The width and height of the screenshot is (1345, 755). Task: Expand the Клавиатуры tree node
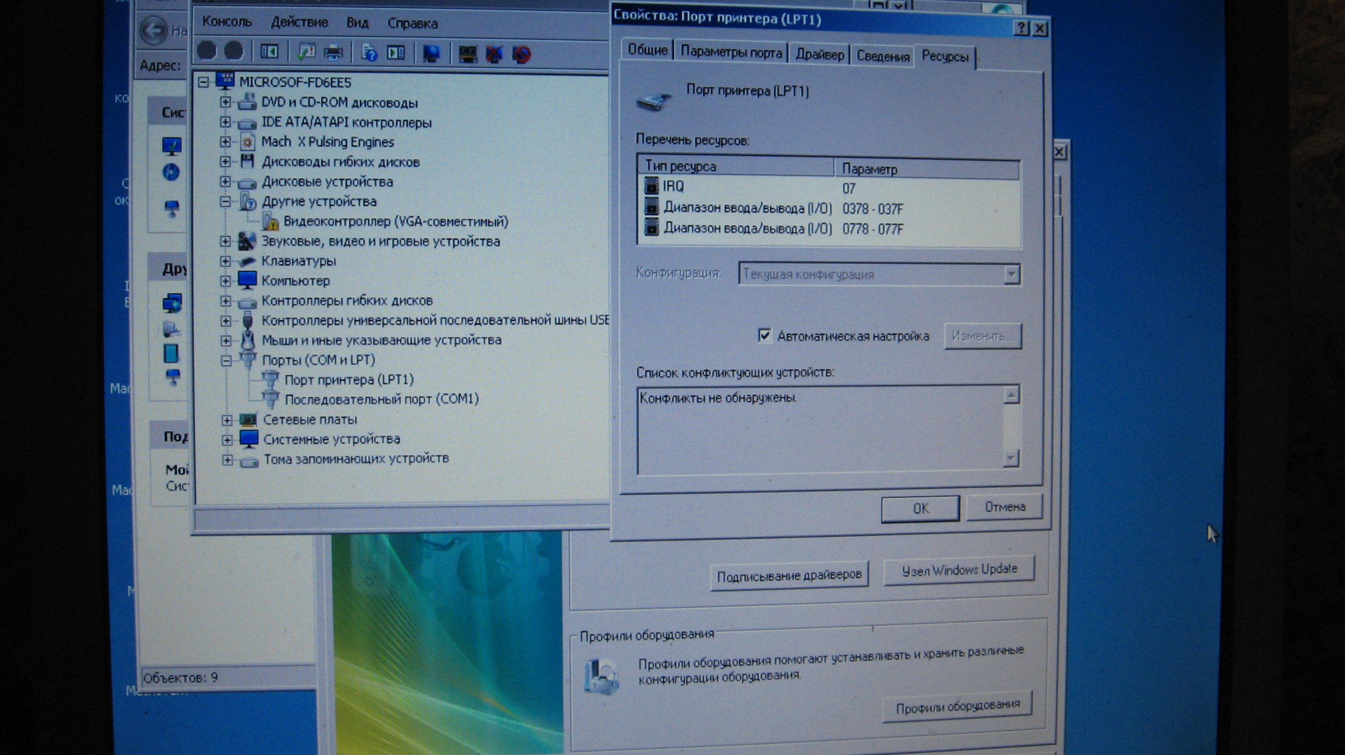226,261
